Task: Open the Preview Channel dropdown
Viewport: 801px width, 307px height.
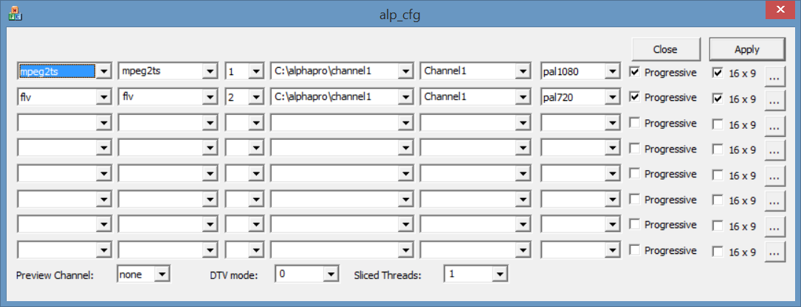Action: coord(163,275)
